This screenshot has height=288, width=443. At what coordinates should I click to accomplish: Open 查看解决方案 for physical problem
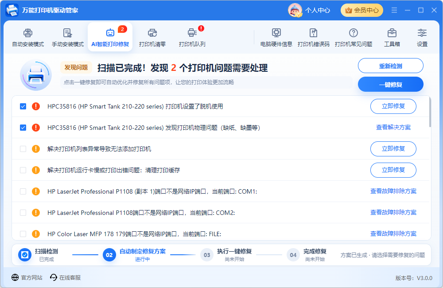[393, 128]
